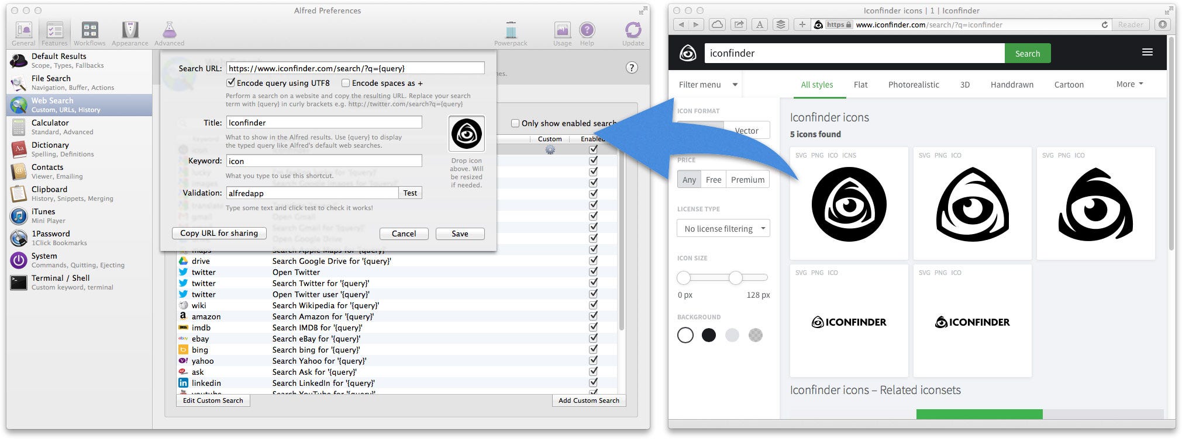Viewport: 1182px width, 439px height.
Task: Select the white background swatch
Action: click(x=685, y=335)
